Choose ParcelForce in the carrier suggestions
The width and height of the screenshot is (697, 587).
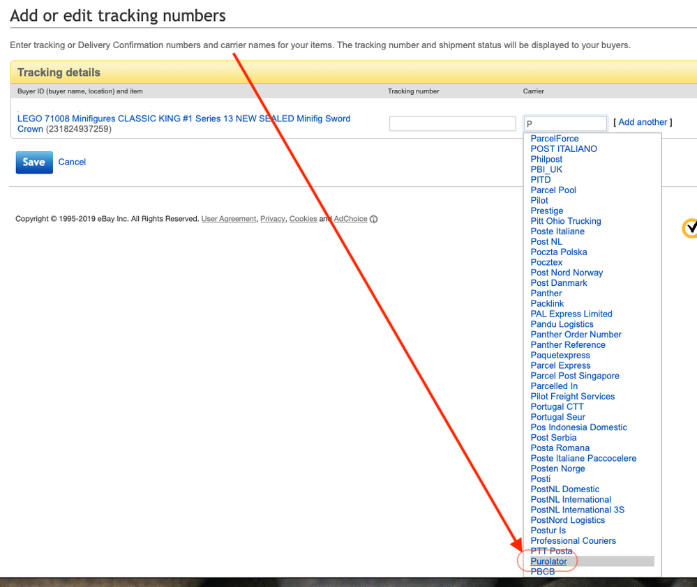pos(555,139)
